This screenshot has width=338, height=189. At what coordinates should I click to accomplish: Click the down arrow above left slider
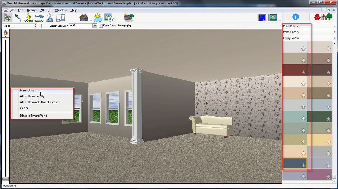[5, 36]
